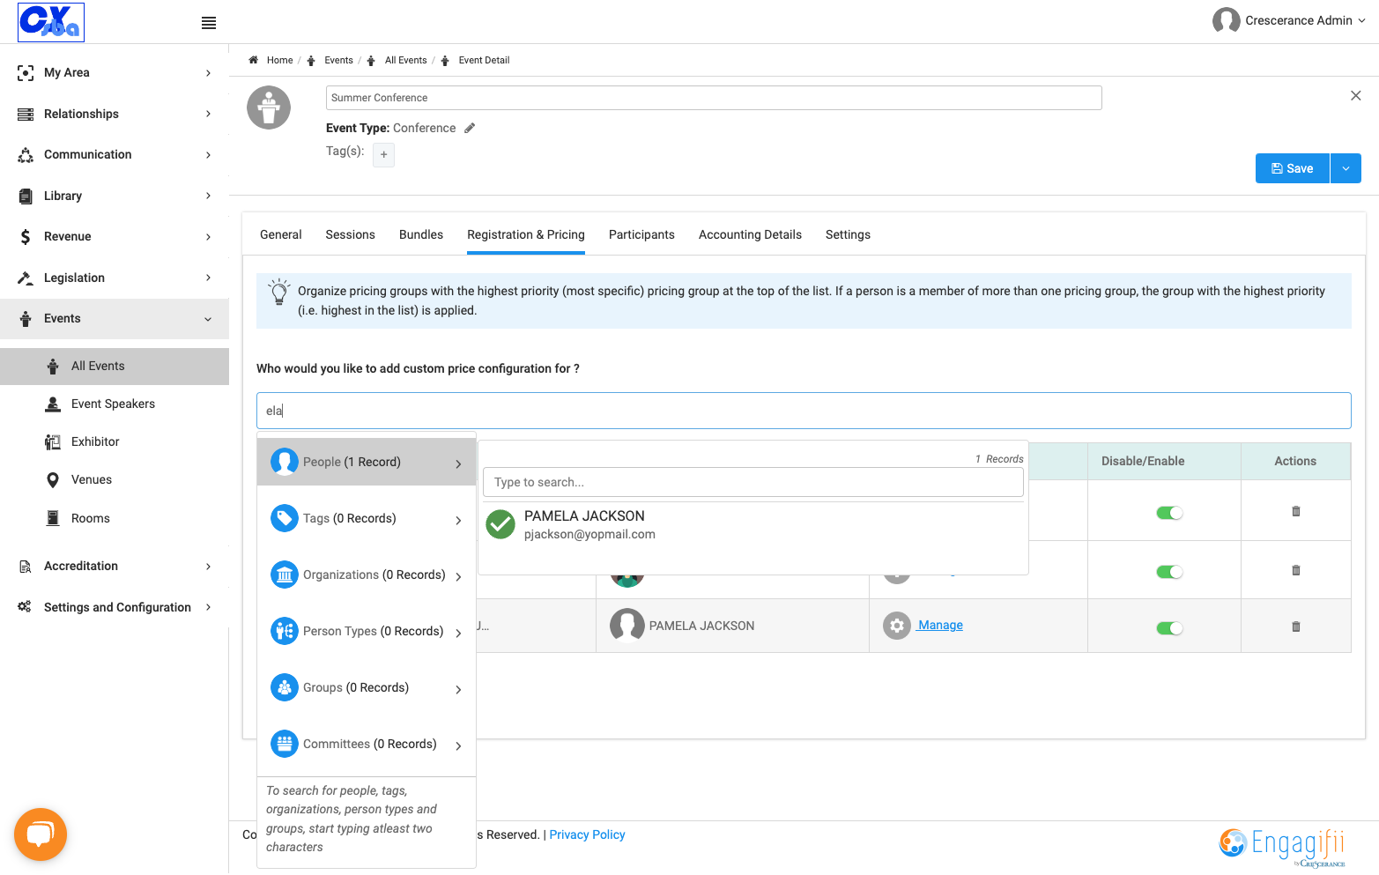
Task: Click the Crescerance Admin avatar icon
Action: (x=1226, y=20)
